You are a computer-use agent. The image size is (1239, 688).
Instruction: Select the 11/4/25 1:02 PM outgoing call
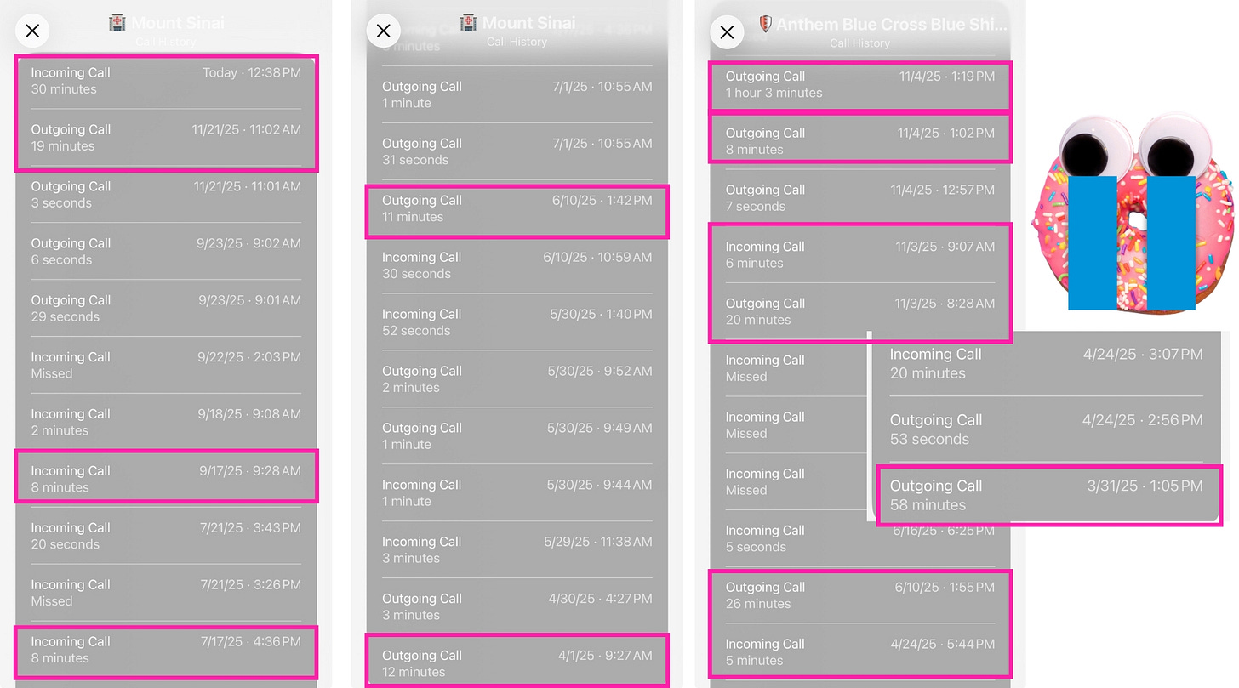pyautogui.click(x=860, y=141)
